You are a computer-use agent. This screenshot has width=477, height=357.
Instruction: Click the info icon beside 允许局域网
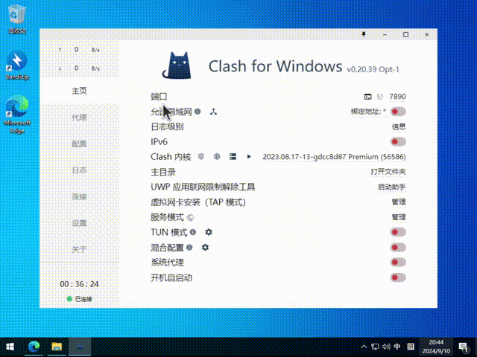[x=198, y=112]
